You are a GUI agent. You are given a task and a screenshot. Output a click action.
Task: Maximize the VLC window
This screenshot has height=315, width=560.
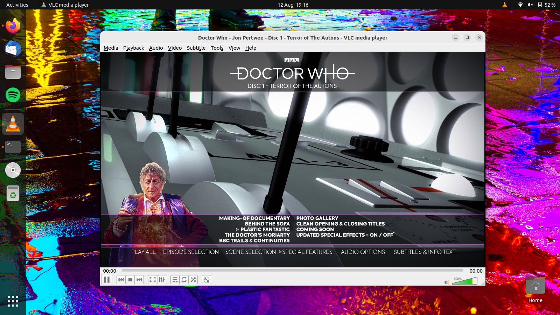pyautogui.click(x=467, y=37)
